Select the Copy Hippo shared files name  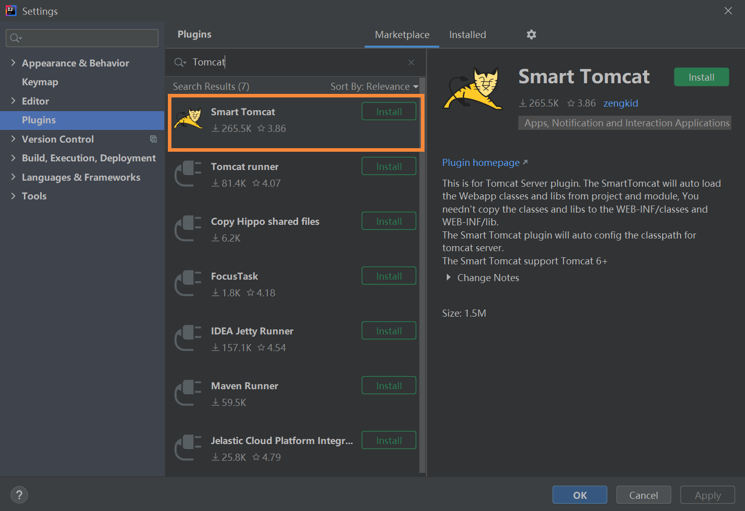pyautogui.click(x=265, y=221)
